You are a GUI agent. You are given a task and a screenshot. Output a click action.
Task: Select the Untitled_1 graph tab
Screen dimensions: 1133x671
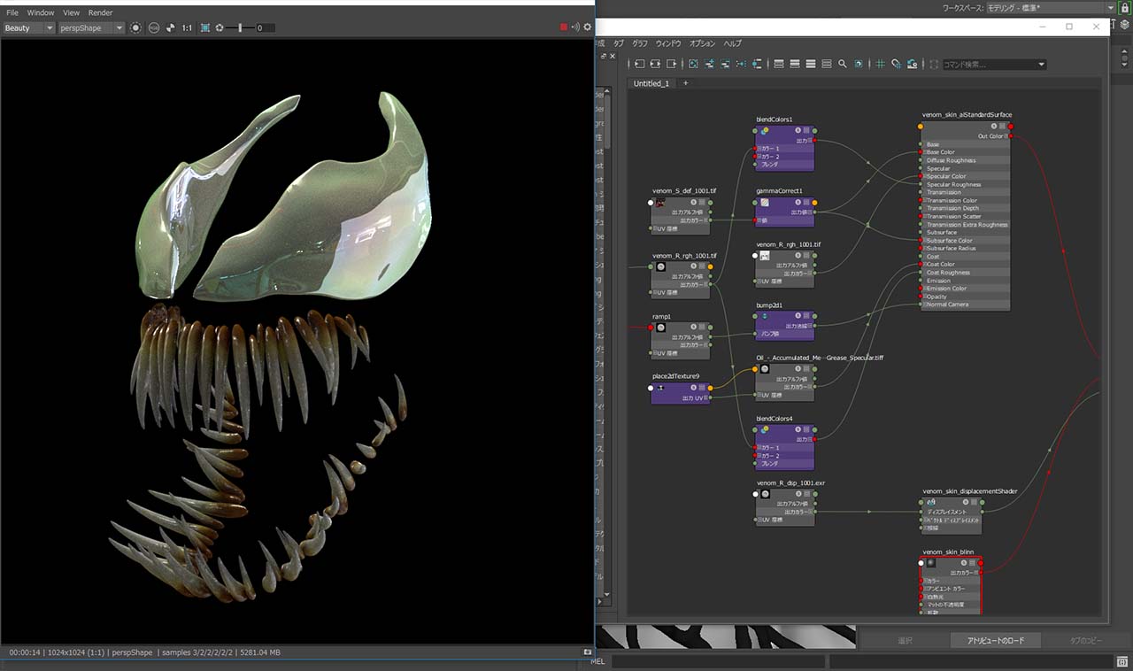pyautogui.click(x=651, y=83)
